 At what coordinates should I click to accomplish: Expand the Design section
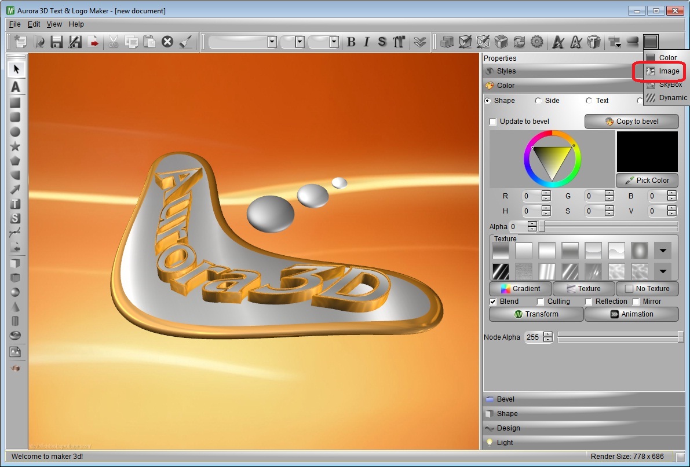[x=584, y=428]
